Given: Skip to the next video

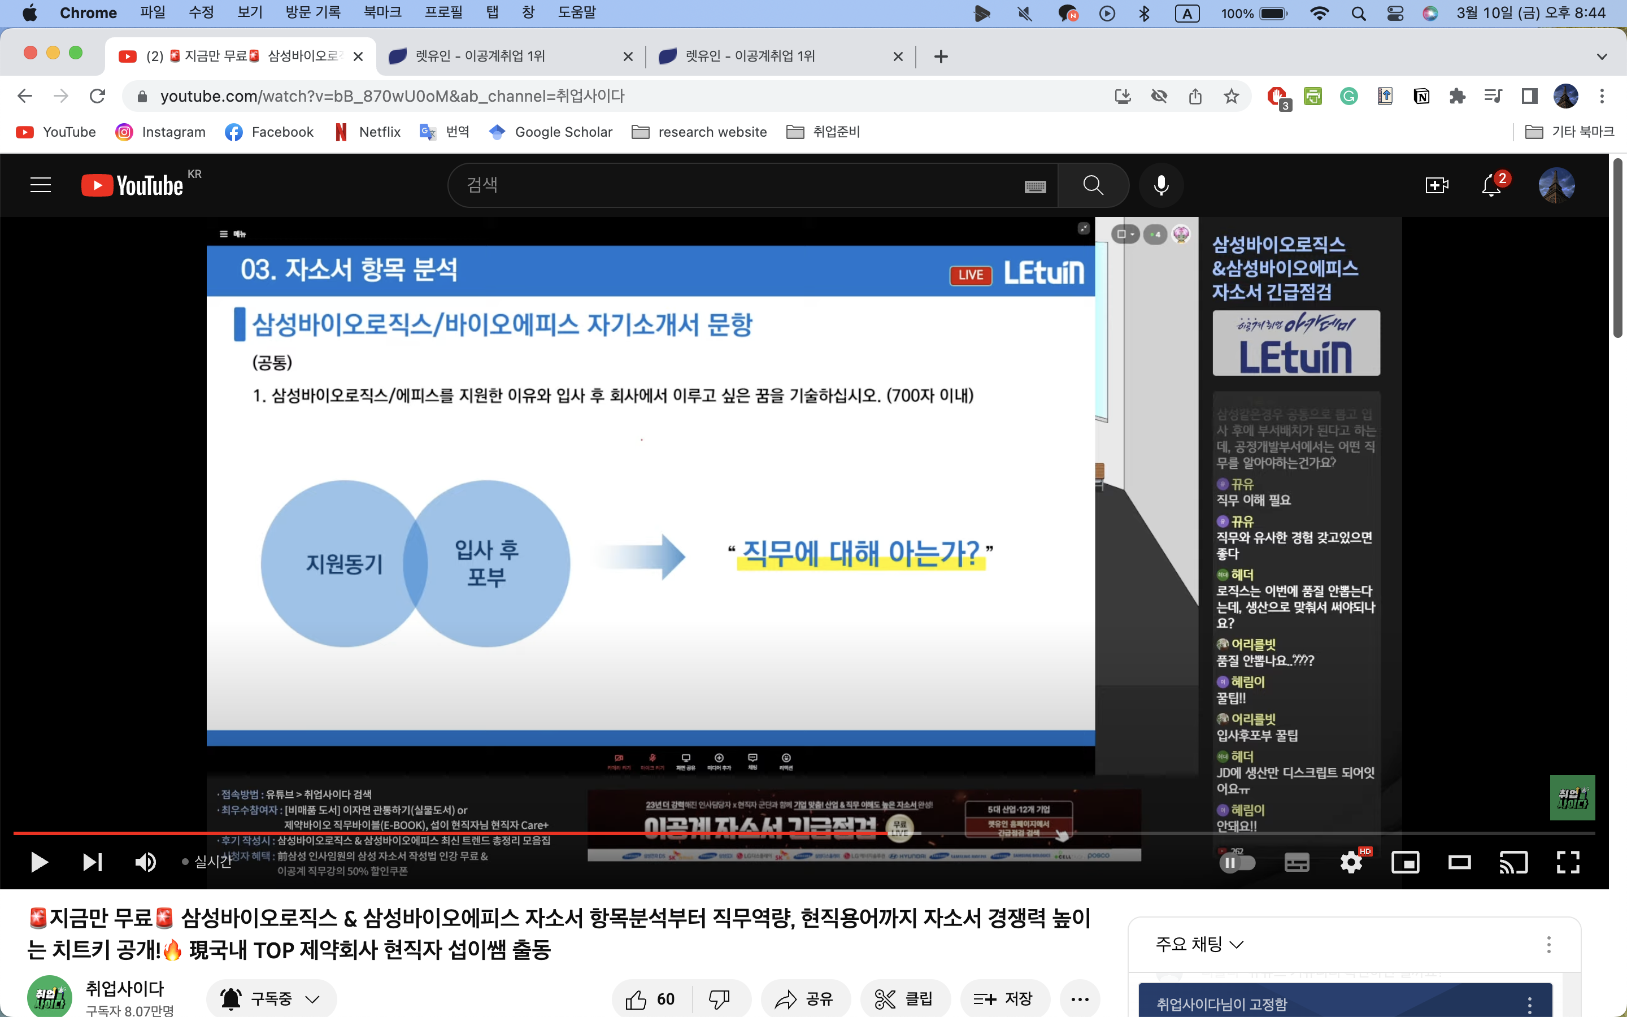Looking at the screenshot, I should 92,862.
